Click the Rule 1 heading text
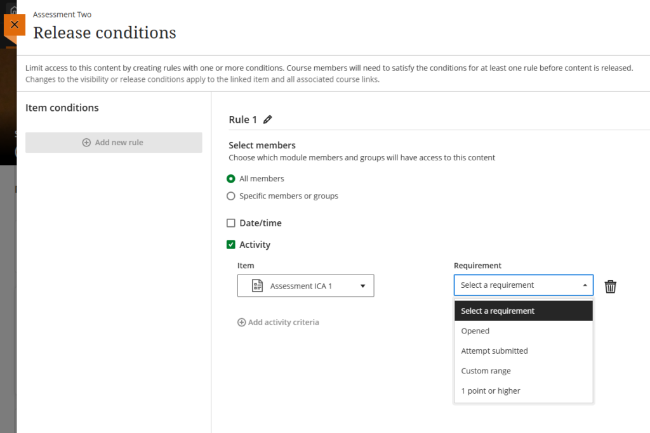 (x=243, y=120)
